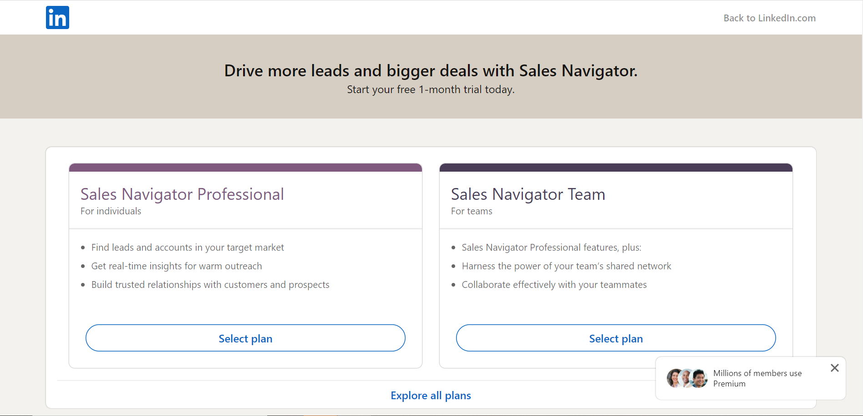Viewport: 863px width, 416px height.
Task: Click the For teams subtitle
Action: click(472, 211)
